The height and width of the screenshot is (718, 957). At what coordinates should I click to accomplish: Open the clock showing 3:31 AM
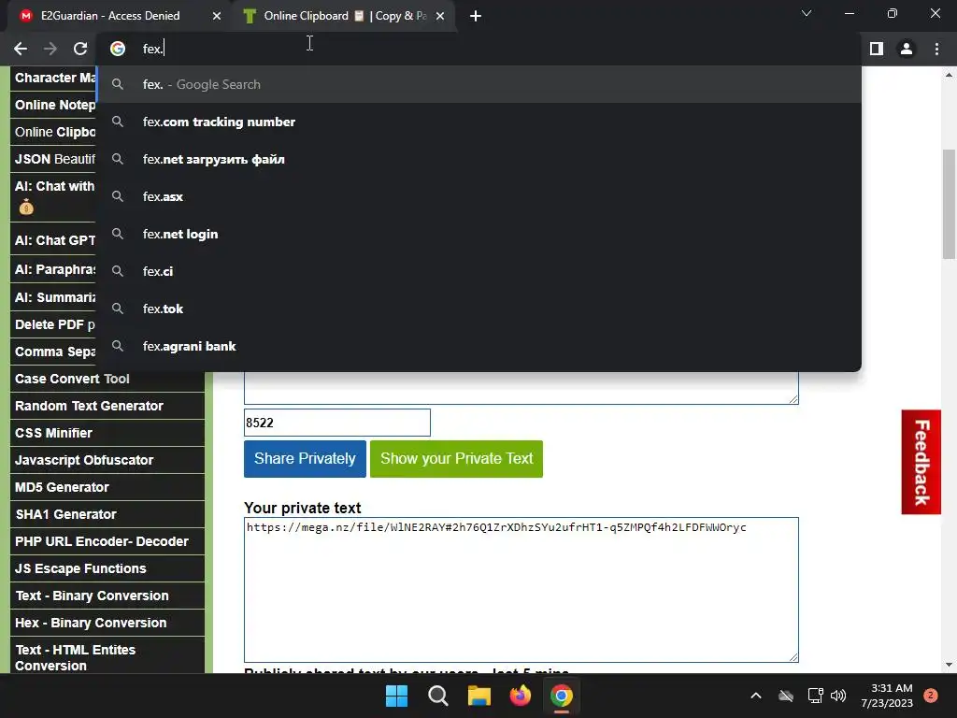887,696
